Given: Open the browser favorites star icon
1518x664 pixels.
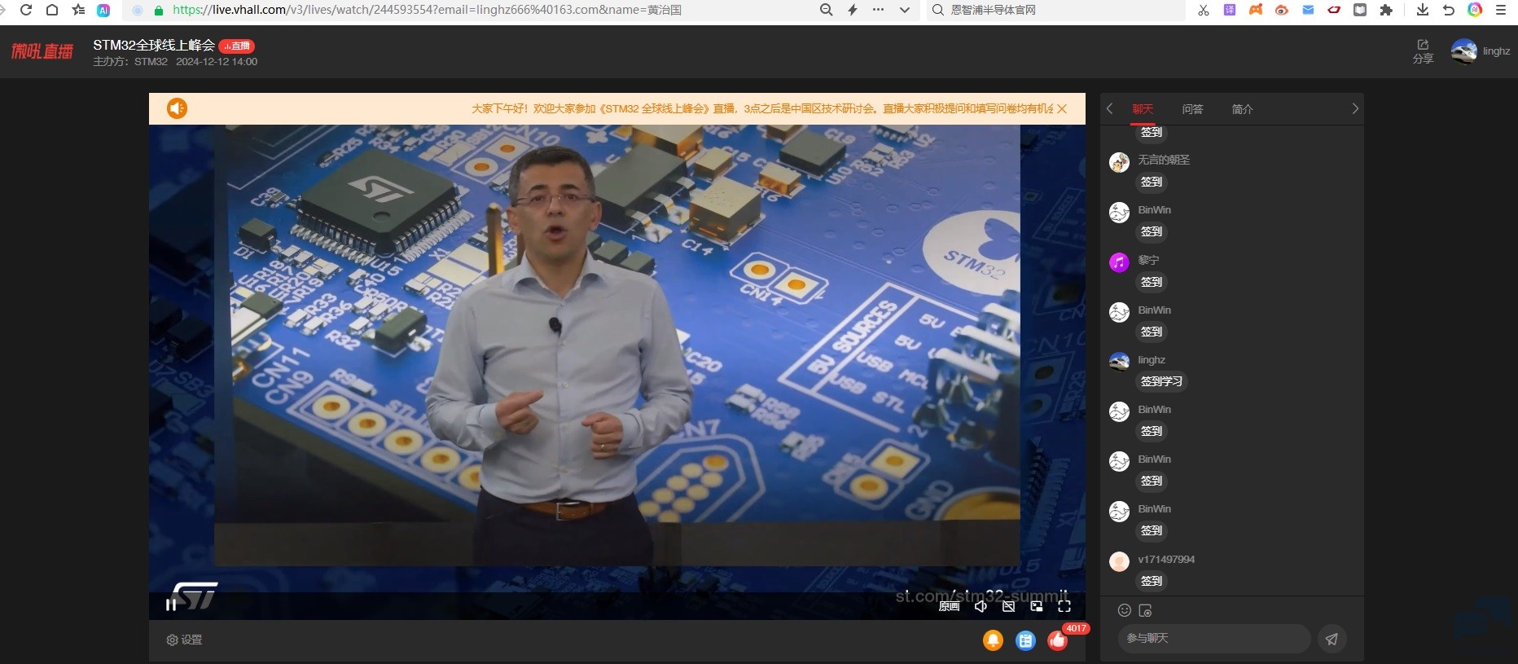Looking at the screenshot, I should coord(78,10).
